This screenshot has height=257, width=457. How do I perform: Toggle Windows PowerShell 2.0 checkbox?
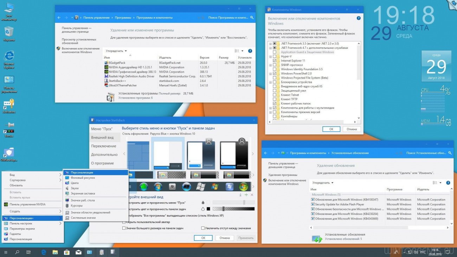pos(275,73)
